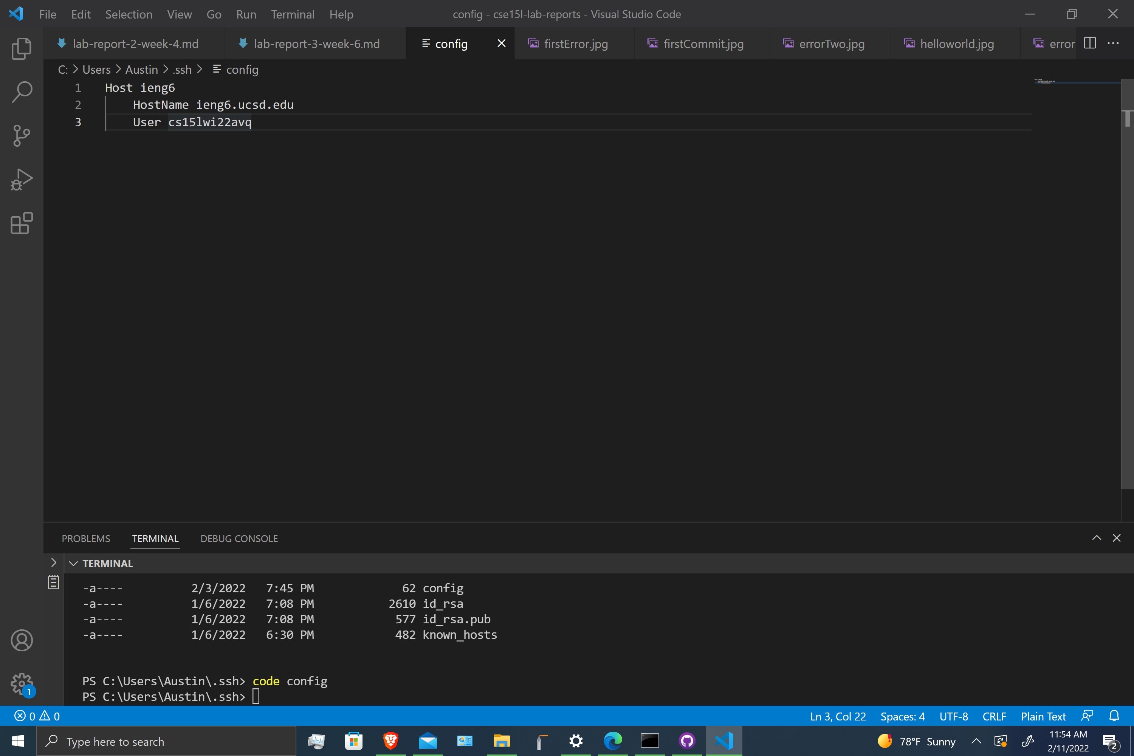Open the editor More Actions ellipsis

coord(1113,43)
